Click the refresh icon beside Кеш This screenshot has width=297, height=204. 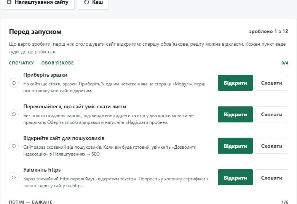pyautogui.click(x=86, y=2)
